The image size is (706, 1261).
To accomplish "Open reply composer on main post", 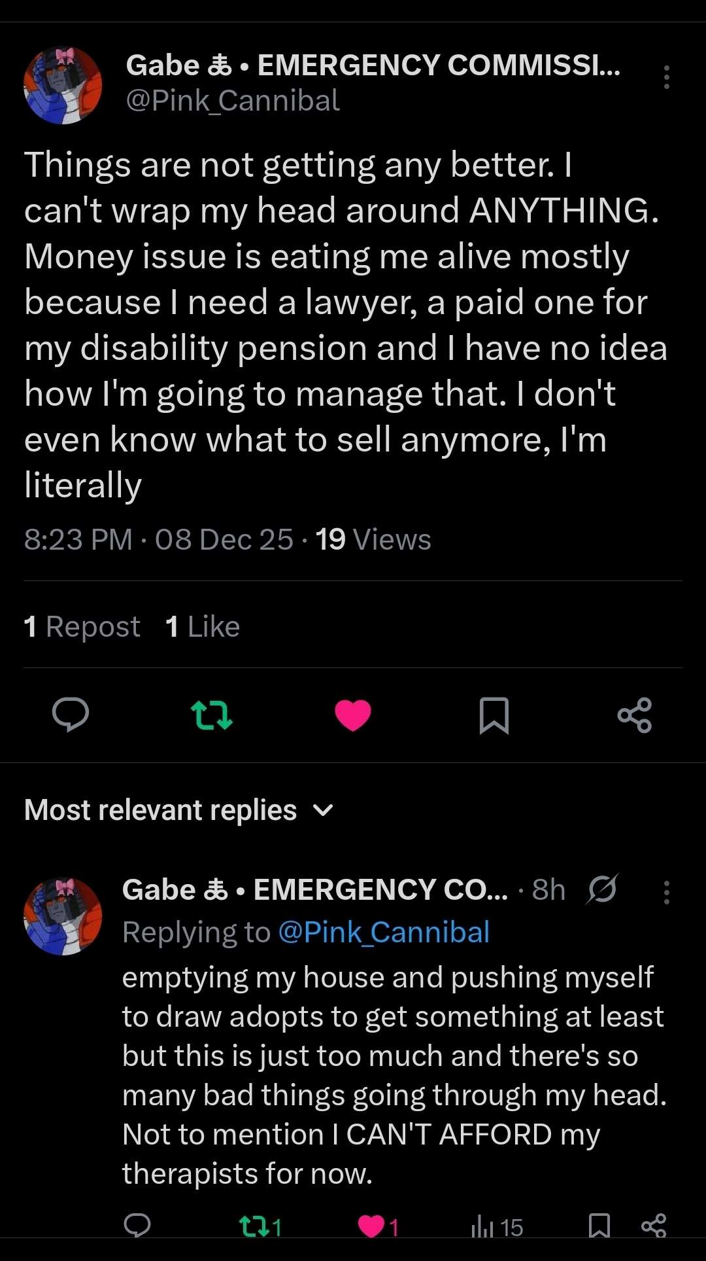I will (71, 714).
